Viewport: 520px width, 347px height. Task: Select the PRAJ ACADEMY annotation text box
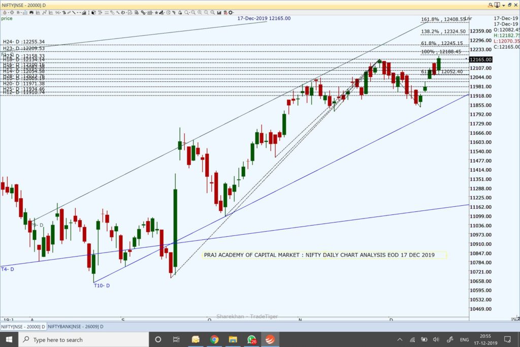(324, 255)
